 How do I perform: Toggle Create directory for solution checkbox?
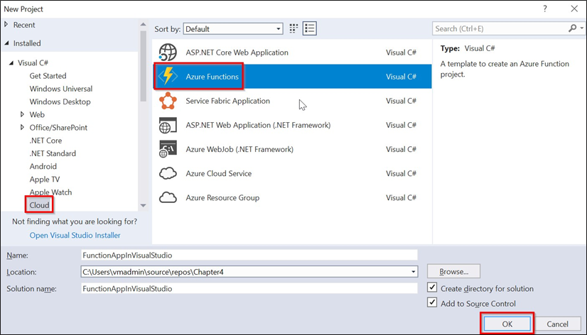pos(432,288)
